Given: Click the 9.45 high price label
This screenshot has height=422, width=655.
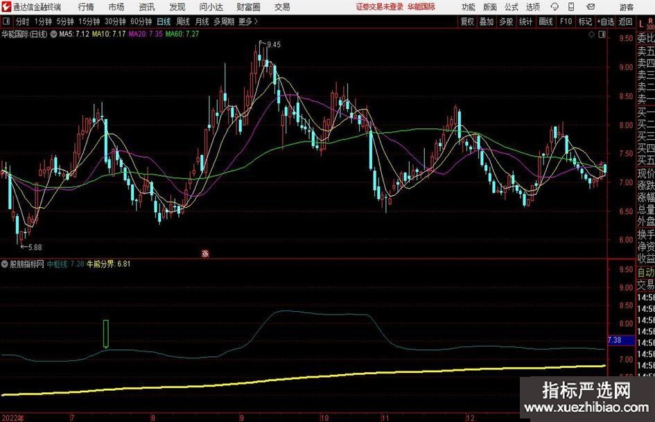Looking at the screenshot, I should 274,45.
